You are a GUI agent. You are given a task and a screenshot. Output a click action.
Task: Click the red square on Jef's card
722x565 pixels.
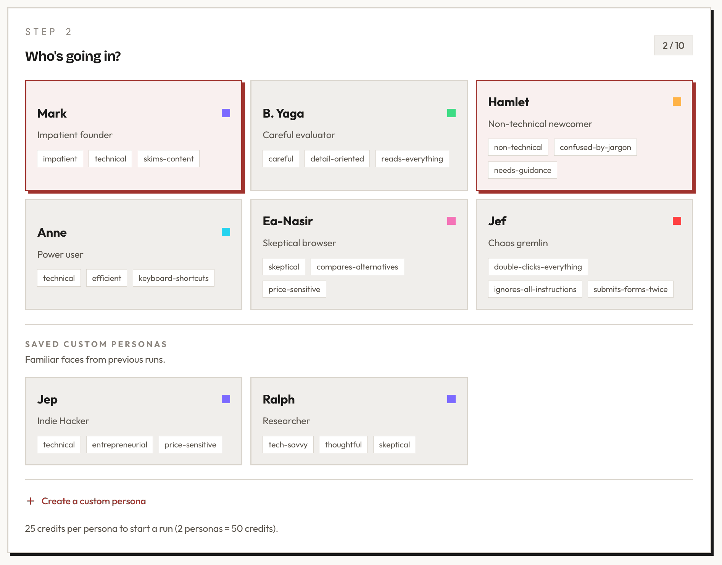677,221
